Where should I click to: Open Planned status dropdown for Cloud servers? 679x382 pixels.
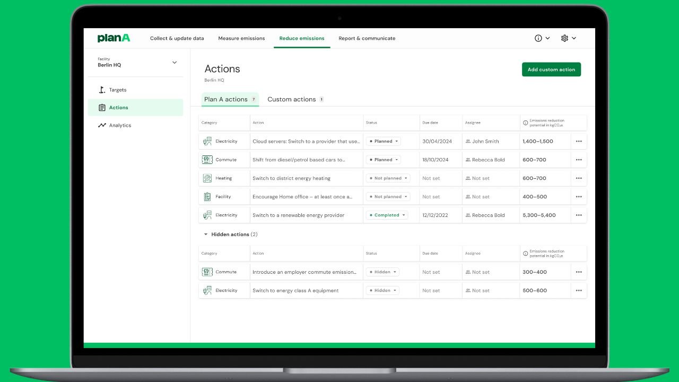coord(384,142)
